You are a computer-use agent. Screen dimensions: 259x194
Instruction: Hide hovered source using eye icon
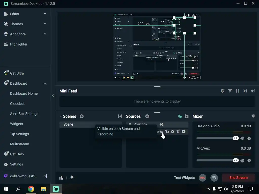pos(172,132)
